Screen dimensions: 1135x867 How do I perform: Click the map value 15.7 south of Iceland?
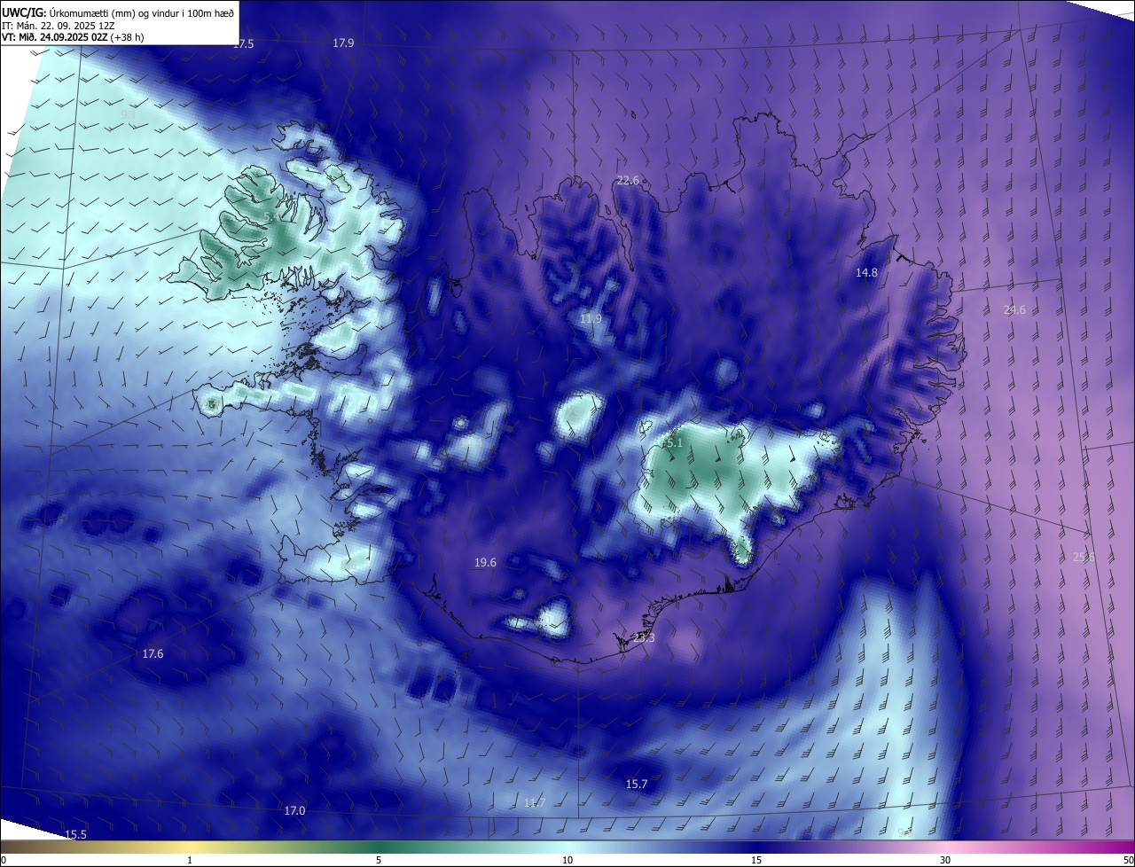click(x=637, y=785)
